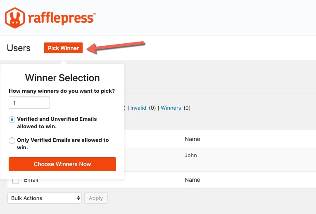Click the John name entry row

(x=191, y=155)
